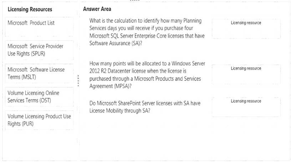The image size is (291, 163).
Task: Click the 'Software Assurance (SA)?' phrase
Action: (116, 43)
